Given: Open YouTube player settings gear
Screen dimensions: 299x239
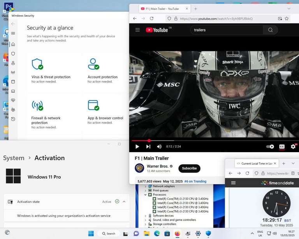Looking at the screenshot, I should pos(293,146).
